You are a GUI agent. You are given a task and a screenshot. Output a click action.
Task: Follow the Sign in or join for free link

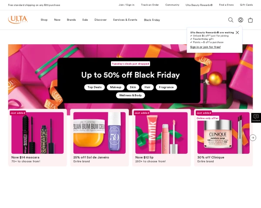tap(205, 47)
